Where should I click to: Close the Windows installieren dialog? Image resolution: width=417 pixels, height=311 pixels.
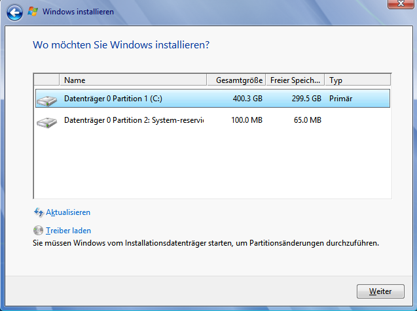click(x=401, y=4)
